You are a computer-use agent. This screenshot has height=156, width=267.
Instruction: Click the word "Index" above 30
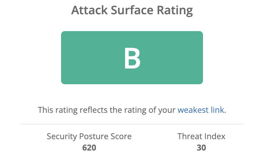[x=215, y=137]
